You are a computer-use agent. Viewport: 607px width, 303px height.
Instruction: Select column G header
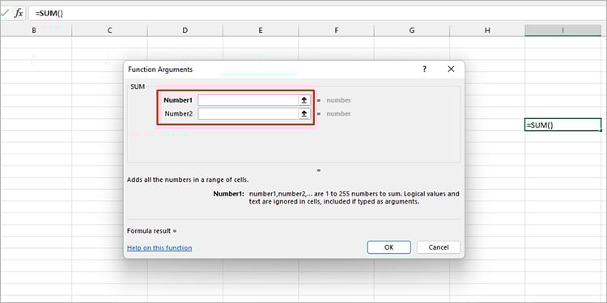(x=411, y=30)
